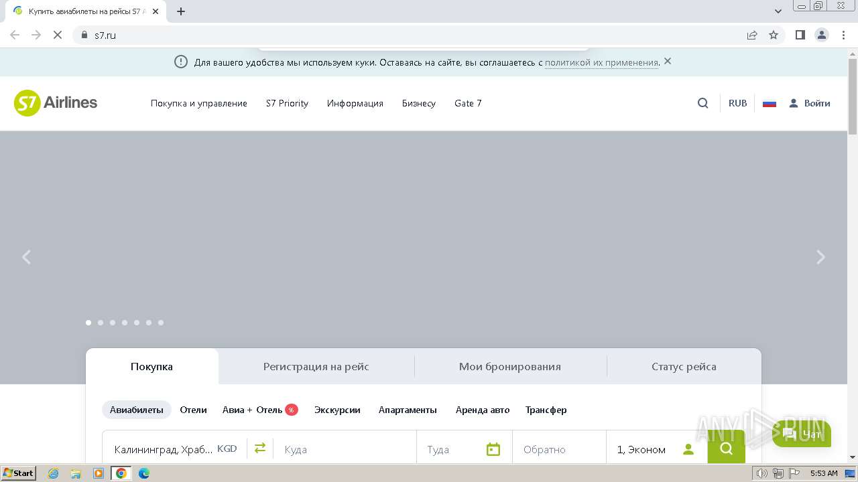This screenshot has width=858, height=482.
Task: Open the S7 Priority menu
Action: pyautogui.click(x=287, y=103)
